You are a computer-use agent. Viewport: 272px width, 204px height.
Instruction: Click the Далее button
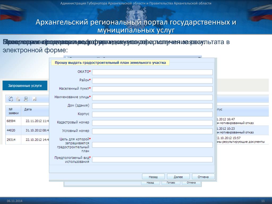[x=178, y=177]
